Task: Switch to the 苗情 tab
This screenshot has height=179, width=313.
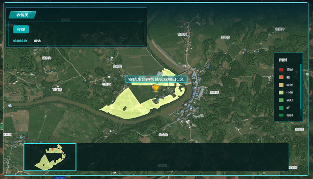Action: 37,41
